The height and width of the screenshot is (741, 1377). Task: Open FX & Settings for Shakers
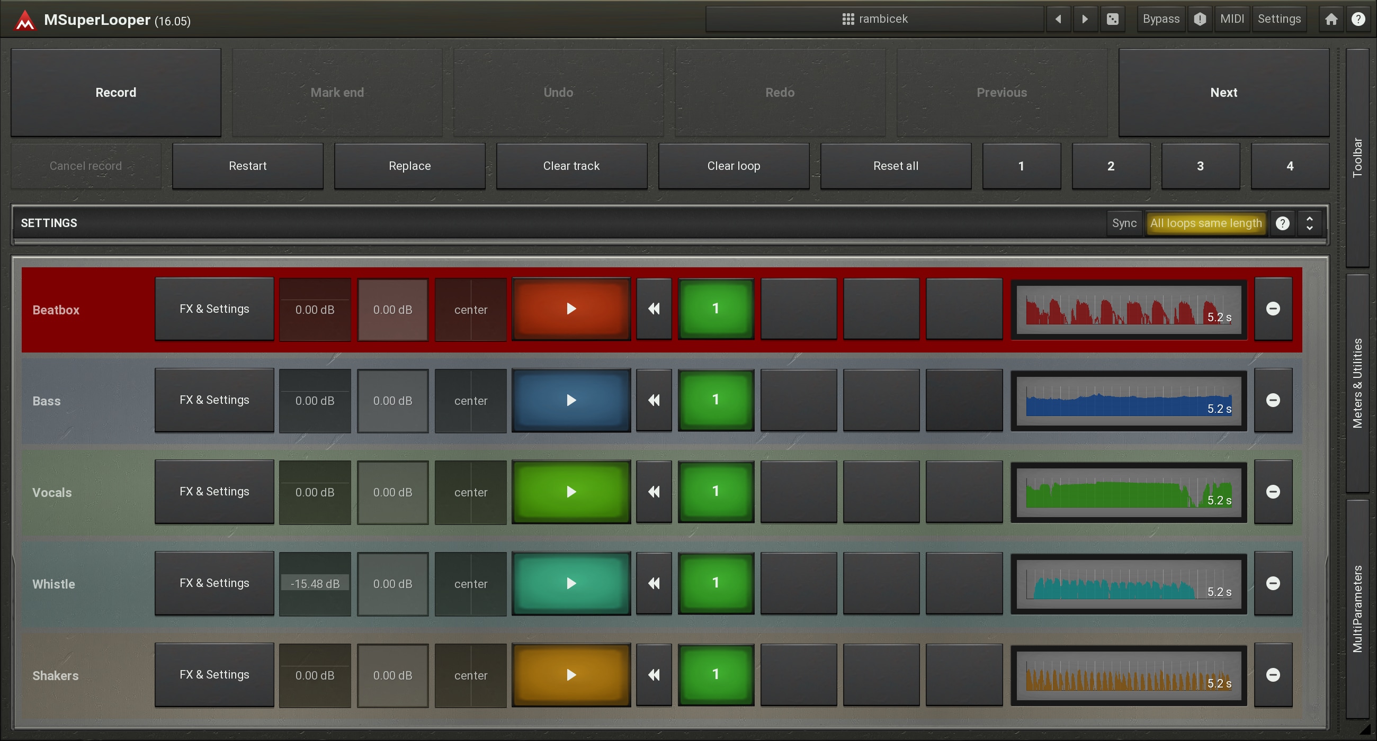(x=214, y=675)
